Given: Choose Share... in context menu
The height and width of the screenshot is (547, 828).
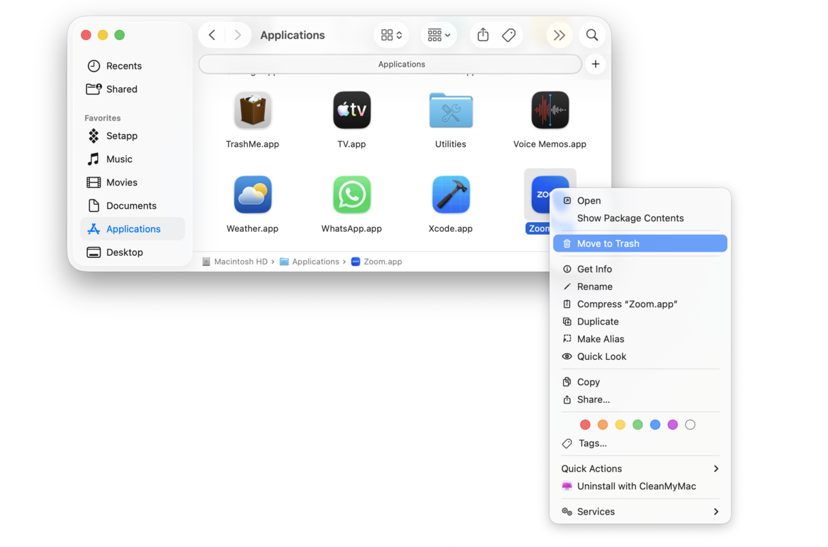Looking at the screenshot, I should pos(640,400).
